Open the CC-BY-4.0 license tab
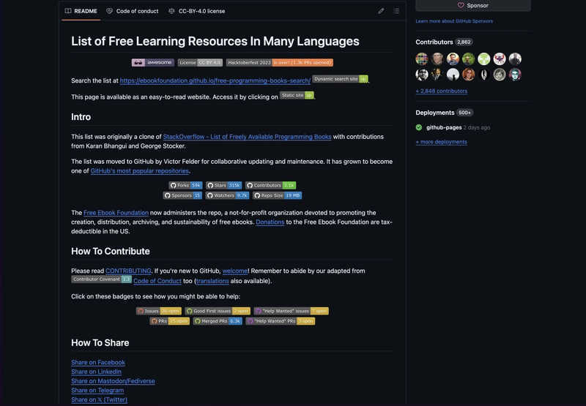This screenshot has width=586, height=406. point(196,11)
